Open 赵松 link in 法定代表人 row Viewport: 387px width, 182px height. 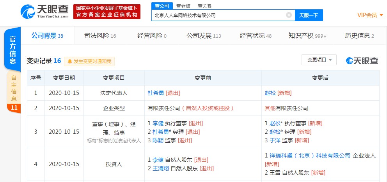click(270, 93)
